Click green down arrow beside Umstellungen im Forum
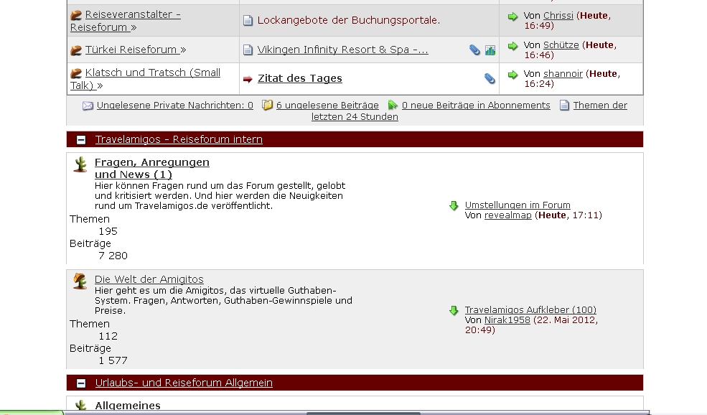The height and width of the screenshot is (415, 707). pos(454,206)
